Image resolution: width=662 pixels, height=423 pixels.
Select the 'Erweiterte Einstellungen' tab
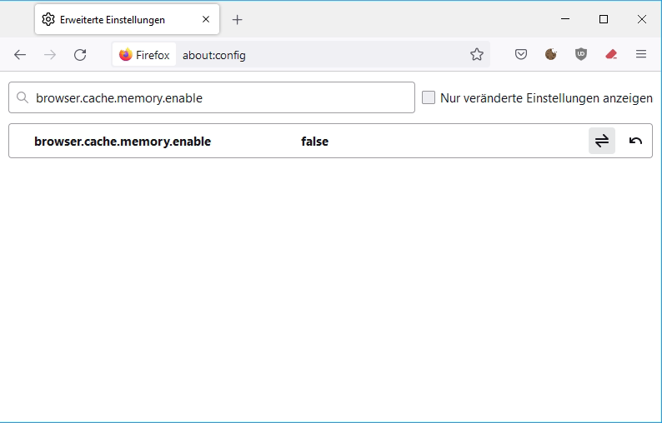pyautogui.click(x=127, y=19)
